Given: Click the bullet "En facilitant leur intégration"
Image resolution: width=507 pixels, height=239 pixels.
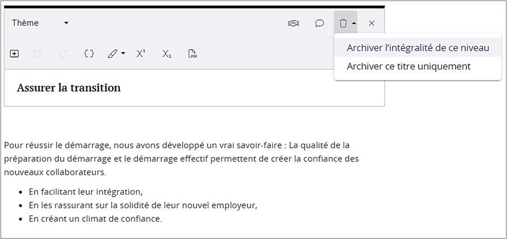Looking at the screenshot, I should coord(85,192).
